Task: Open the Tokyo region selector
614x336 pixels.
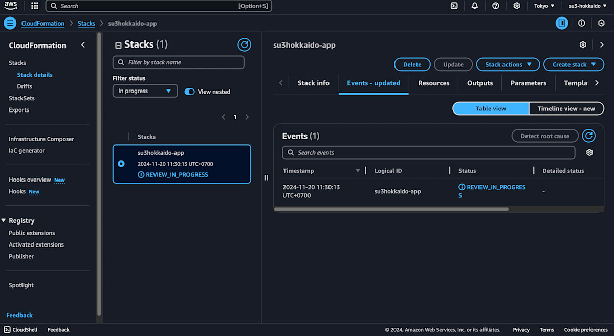Action: point(544,6)
